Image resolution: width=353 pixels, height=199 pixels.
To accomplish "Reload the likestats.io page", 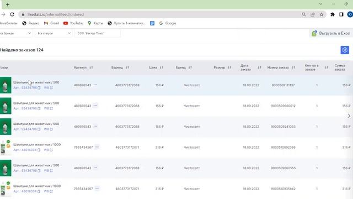I will click(12, 14).
